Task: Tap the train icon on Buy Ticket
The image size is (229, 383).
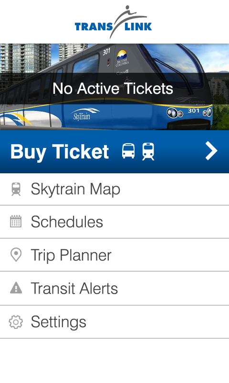Action: coord(148,151)
